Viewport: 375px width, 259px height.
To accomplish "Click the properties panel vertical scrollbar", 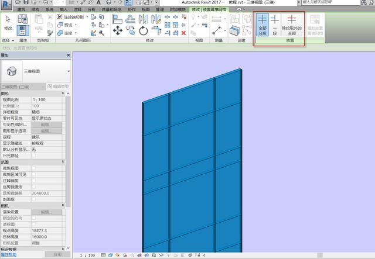I will pyautogui.click(x=68, y=150).
